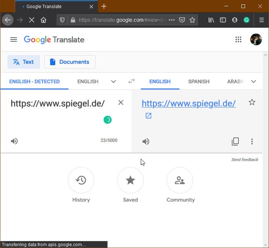Stop loading the page
Viewport: 269px width, 248px height.
pos(32,20)
